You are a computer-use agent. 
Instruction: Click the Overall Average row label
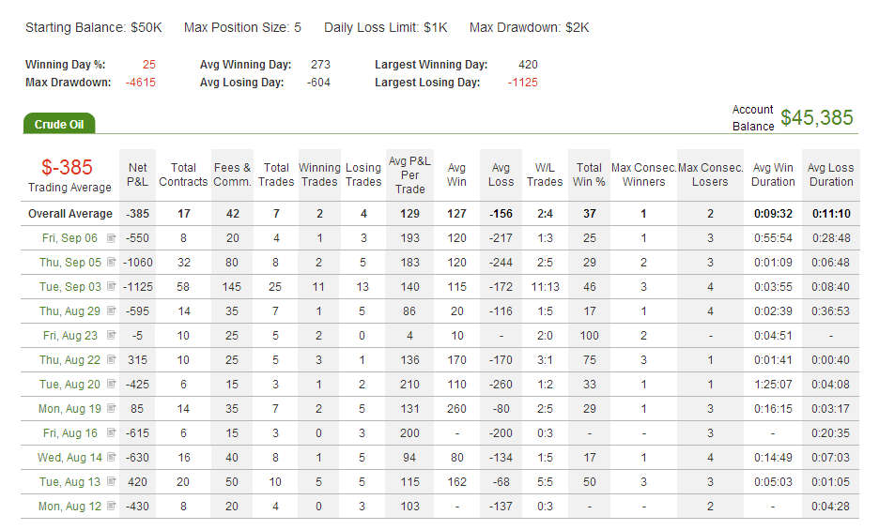[70, 214]
